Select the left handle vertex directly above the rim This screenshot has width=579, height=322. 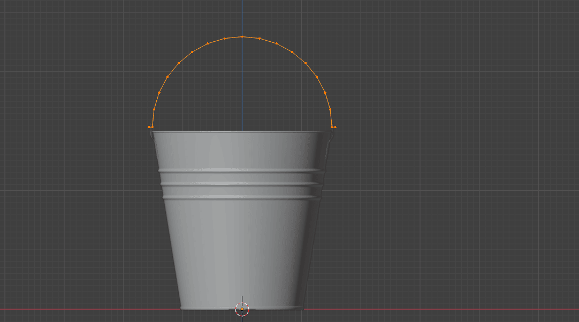(153, 127)
